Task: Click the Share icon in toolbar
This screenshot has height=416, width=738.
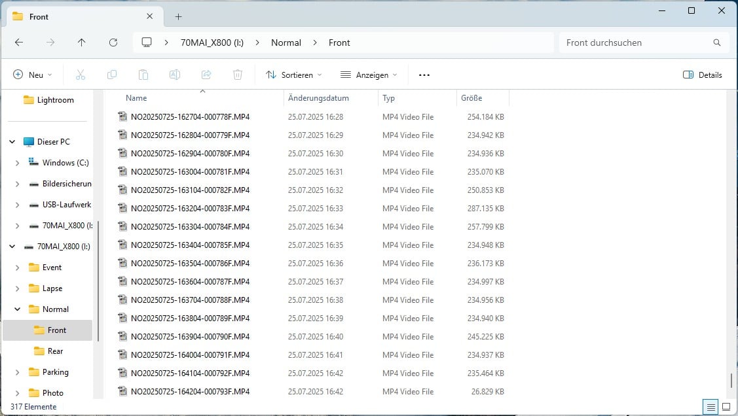Action: (x=206, y=75)
